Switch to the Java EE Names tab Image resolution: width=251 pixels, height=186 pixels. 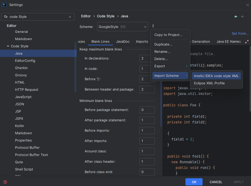tap(228, 42)
